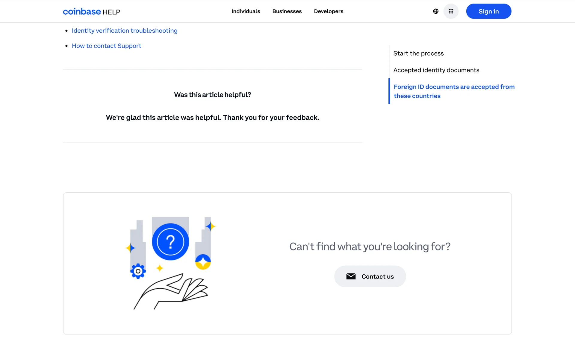Image resolution: width=575 pixels, height=359 pixels.
Task: Click the Can't find what you're looking for heading
Action: click(370, 247)
